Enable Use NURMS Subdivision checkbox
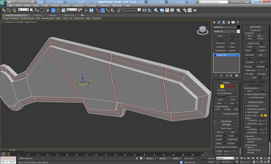The image size is (271, 164). (246, 109)
